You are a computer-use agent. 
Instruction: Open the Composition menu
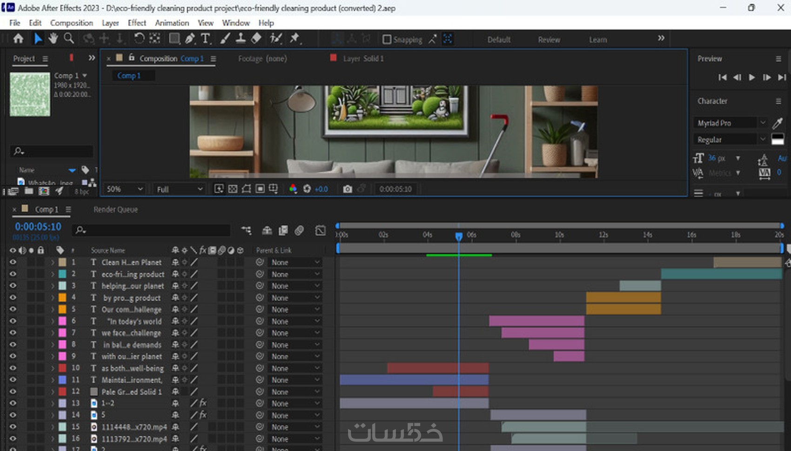[x=71, y=23]
